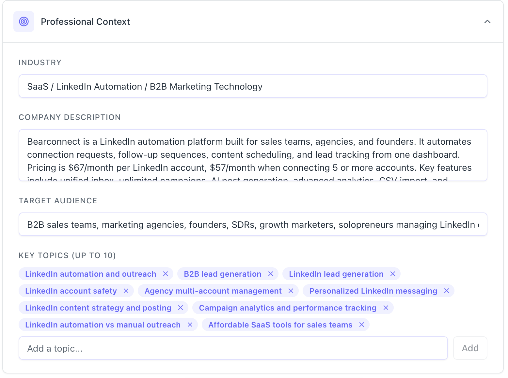508x378 pixels.
Task: Delete the 'Agency multi-account management' topic
Action: [291, 291]
